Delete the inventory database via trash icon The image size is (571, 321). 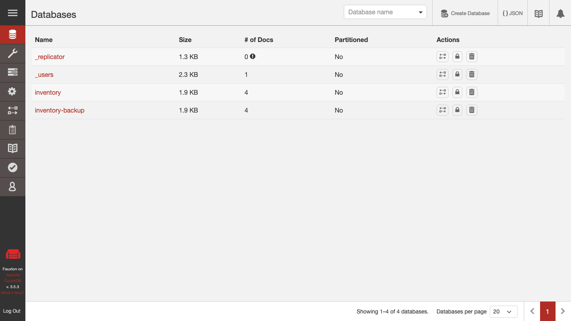[x=471, y=92]
